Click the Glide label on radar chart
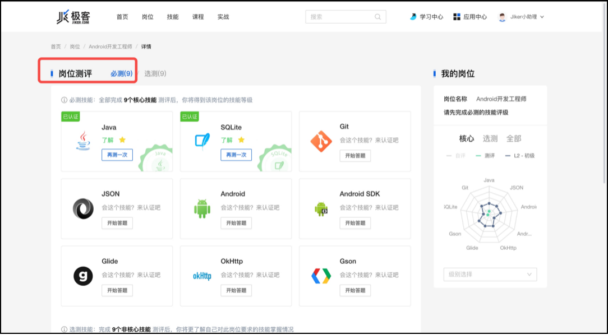 click(472, 248)
